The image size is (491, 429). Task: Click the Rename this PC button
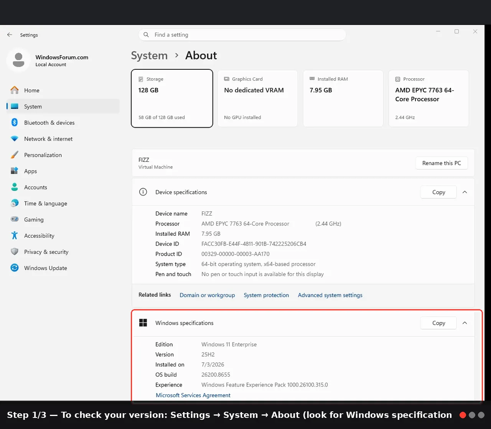(442, 163)
